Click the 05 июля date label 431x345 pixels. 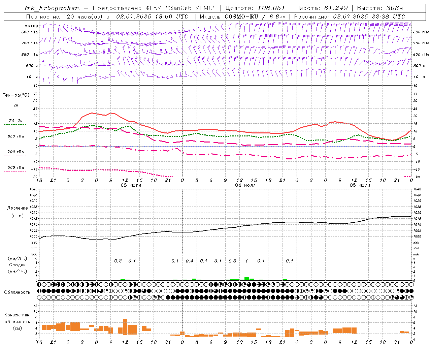click(360, 185)
